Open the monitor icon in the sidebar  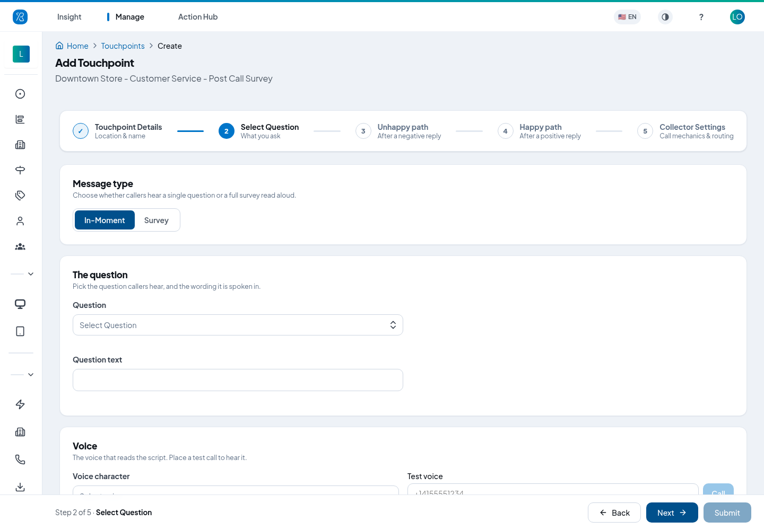(x=20, y=304)
